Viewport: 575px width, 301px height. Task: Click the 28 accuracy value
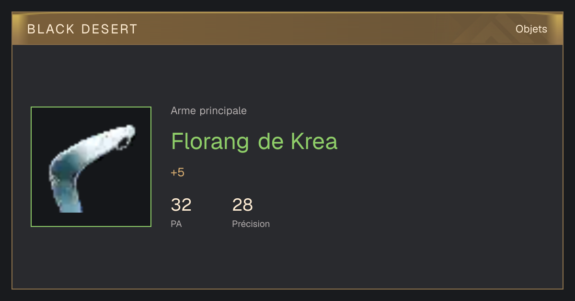242,205
